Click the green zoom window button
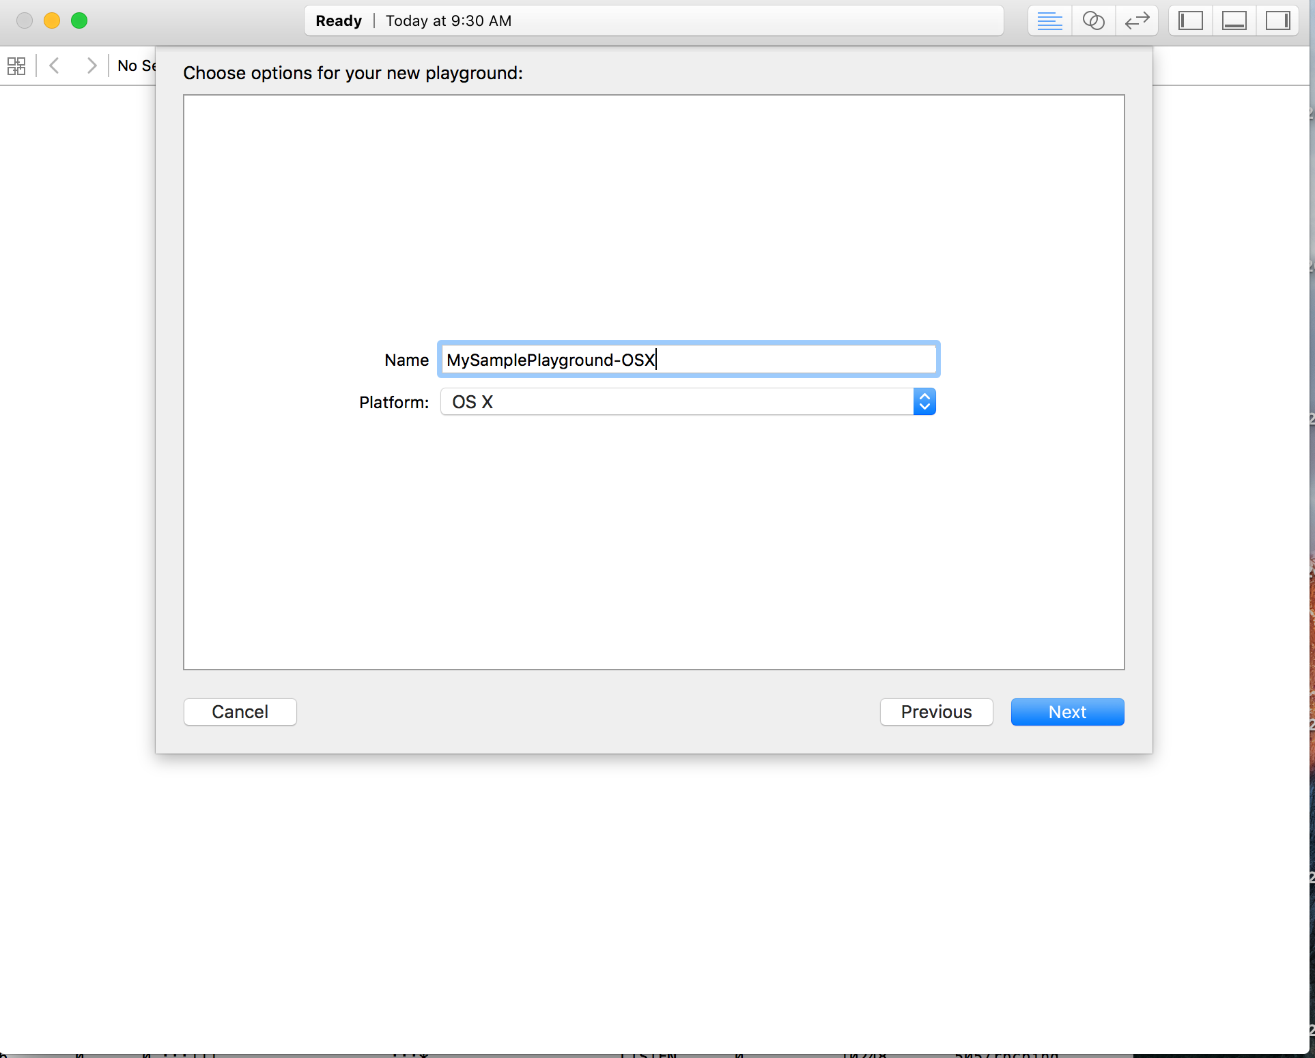The height and width of the screenshot is (1058, 1315). (x=79, y=20)
